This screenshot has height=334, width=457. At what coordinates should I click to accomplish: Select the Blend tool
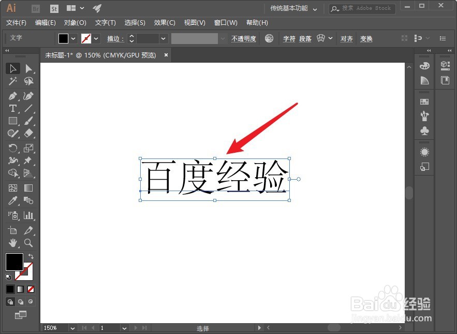(28, 200)
